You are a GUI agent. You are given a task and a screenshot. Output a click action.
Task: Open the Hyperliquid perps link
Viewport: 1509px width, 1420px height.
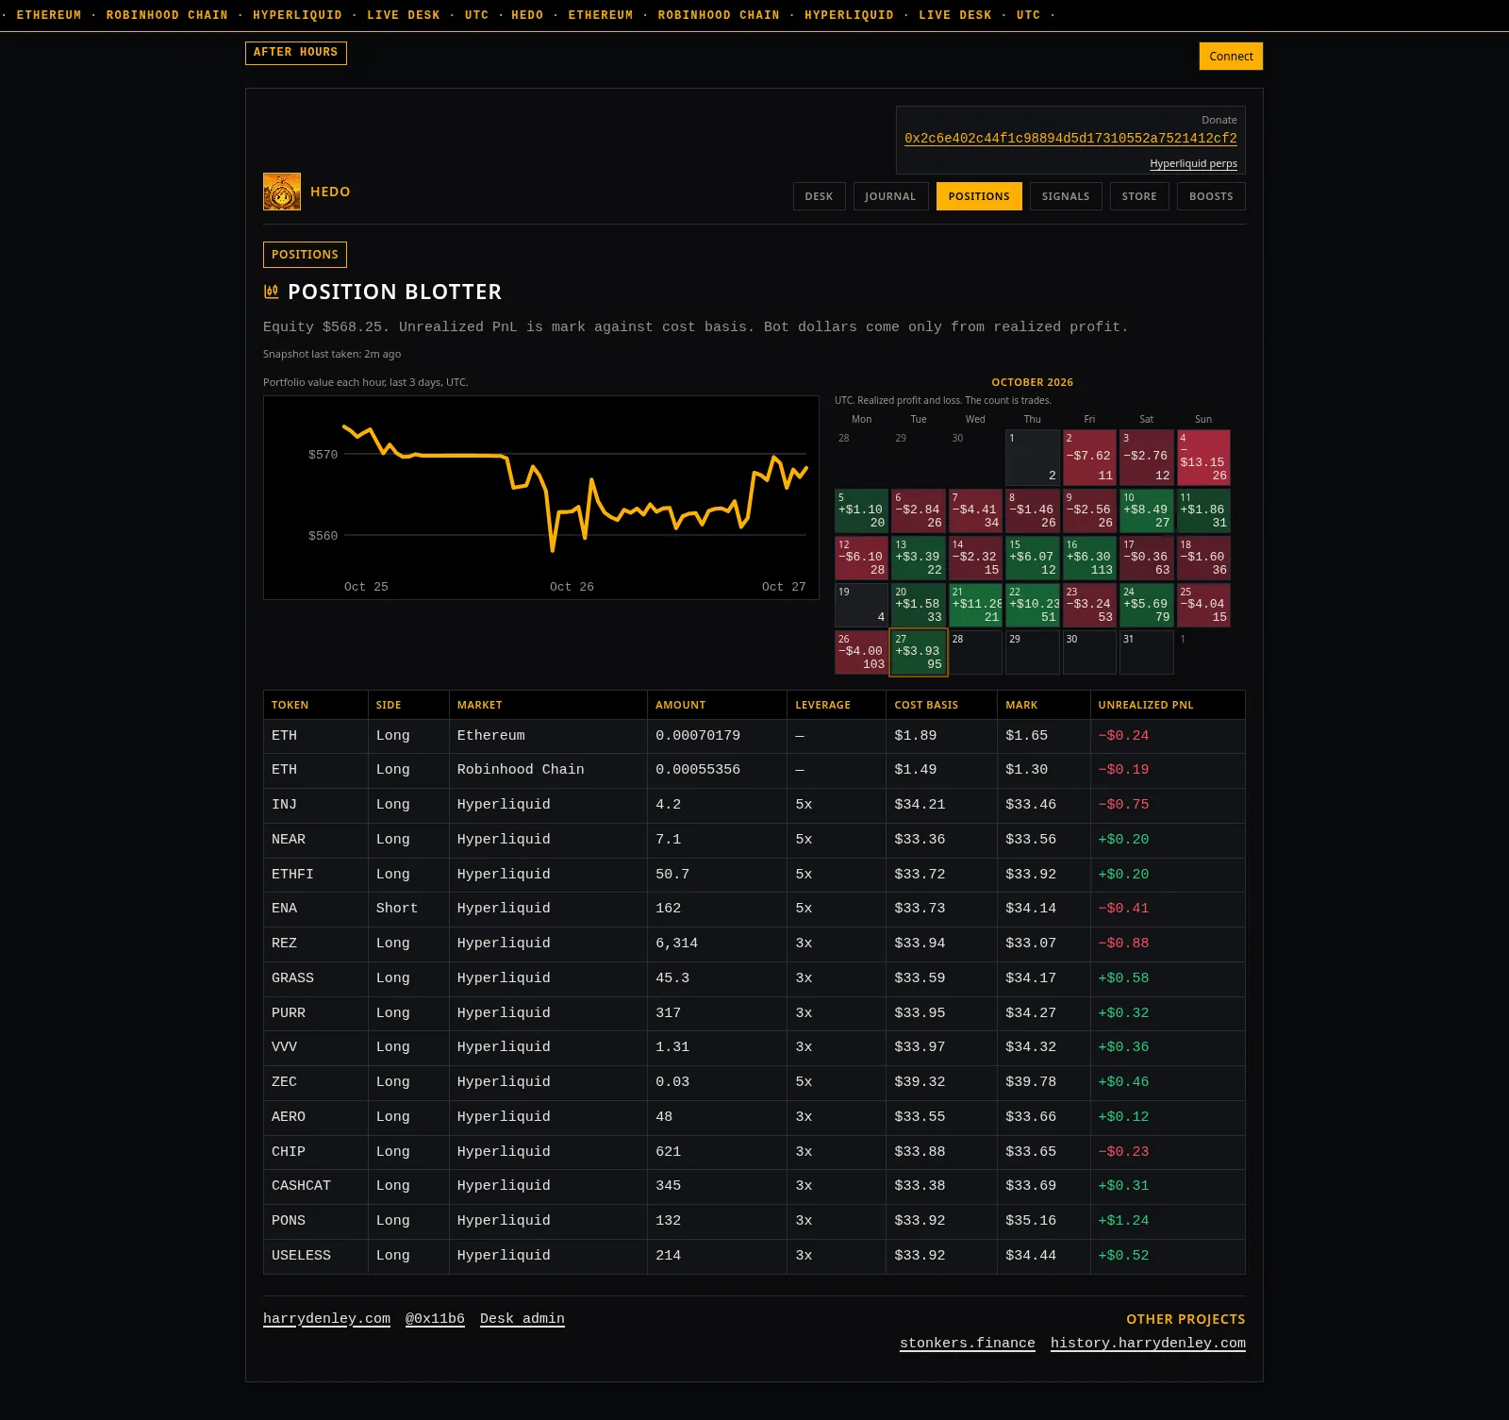pyautogui.click(x=1193, y=164)
